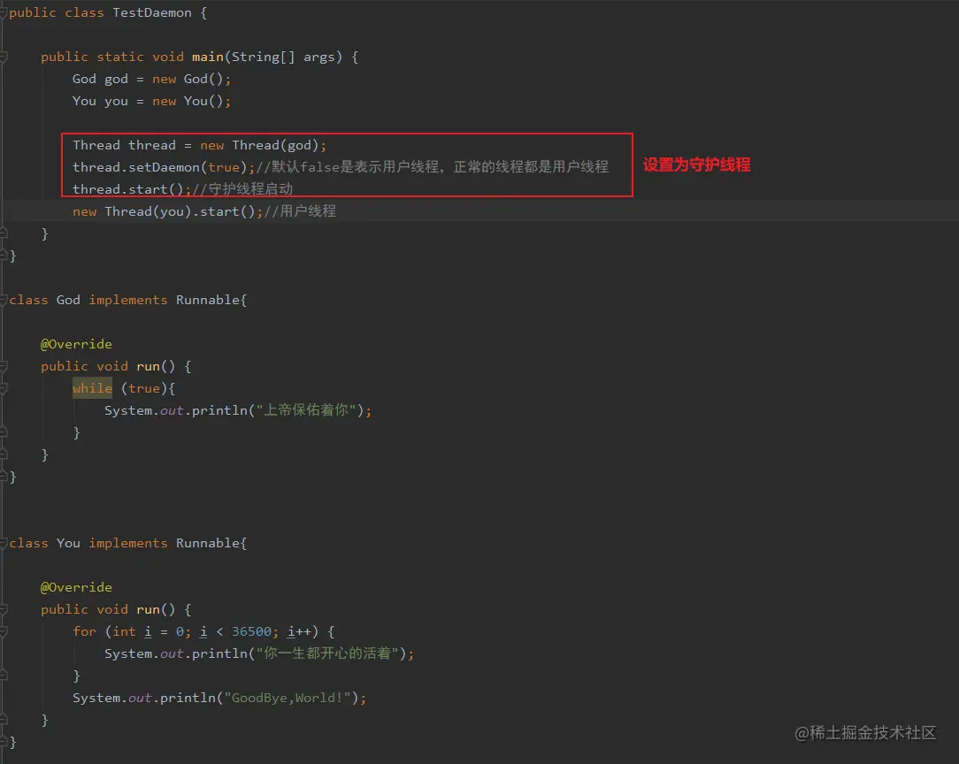Click 'run' in class You's method

tap(148, 609)
